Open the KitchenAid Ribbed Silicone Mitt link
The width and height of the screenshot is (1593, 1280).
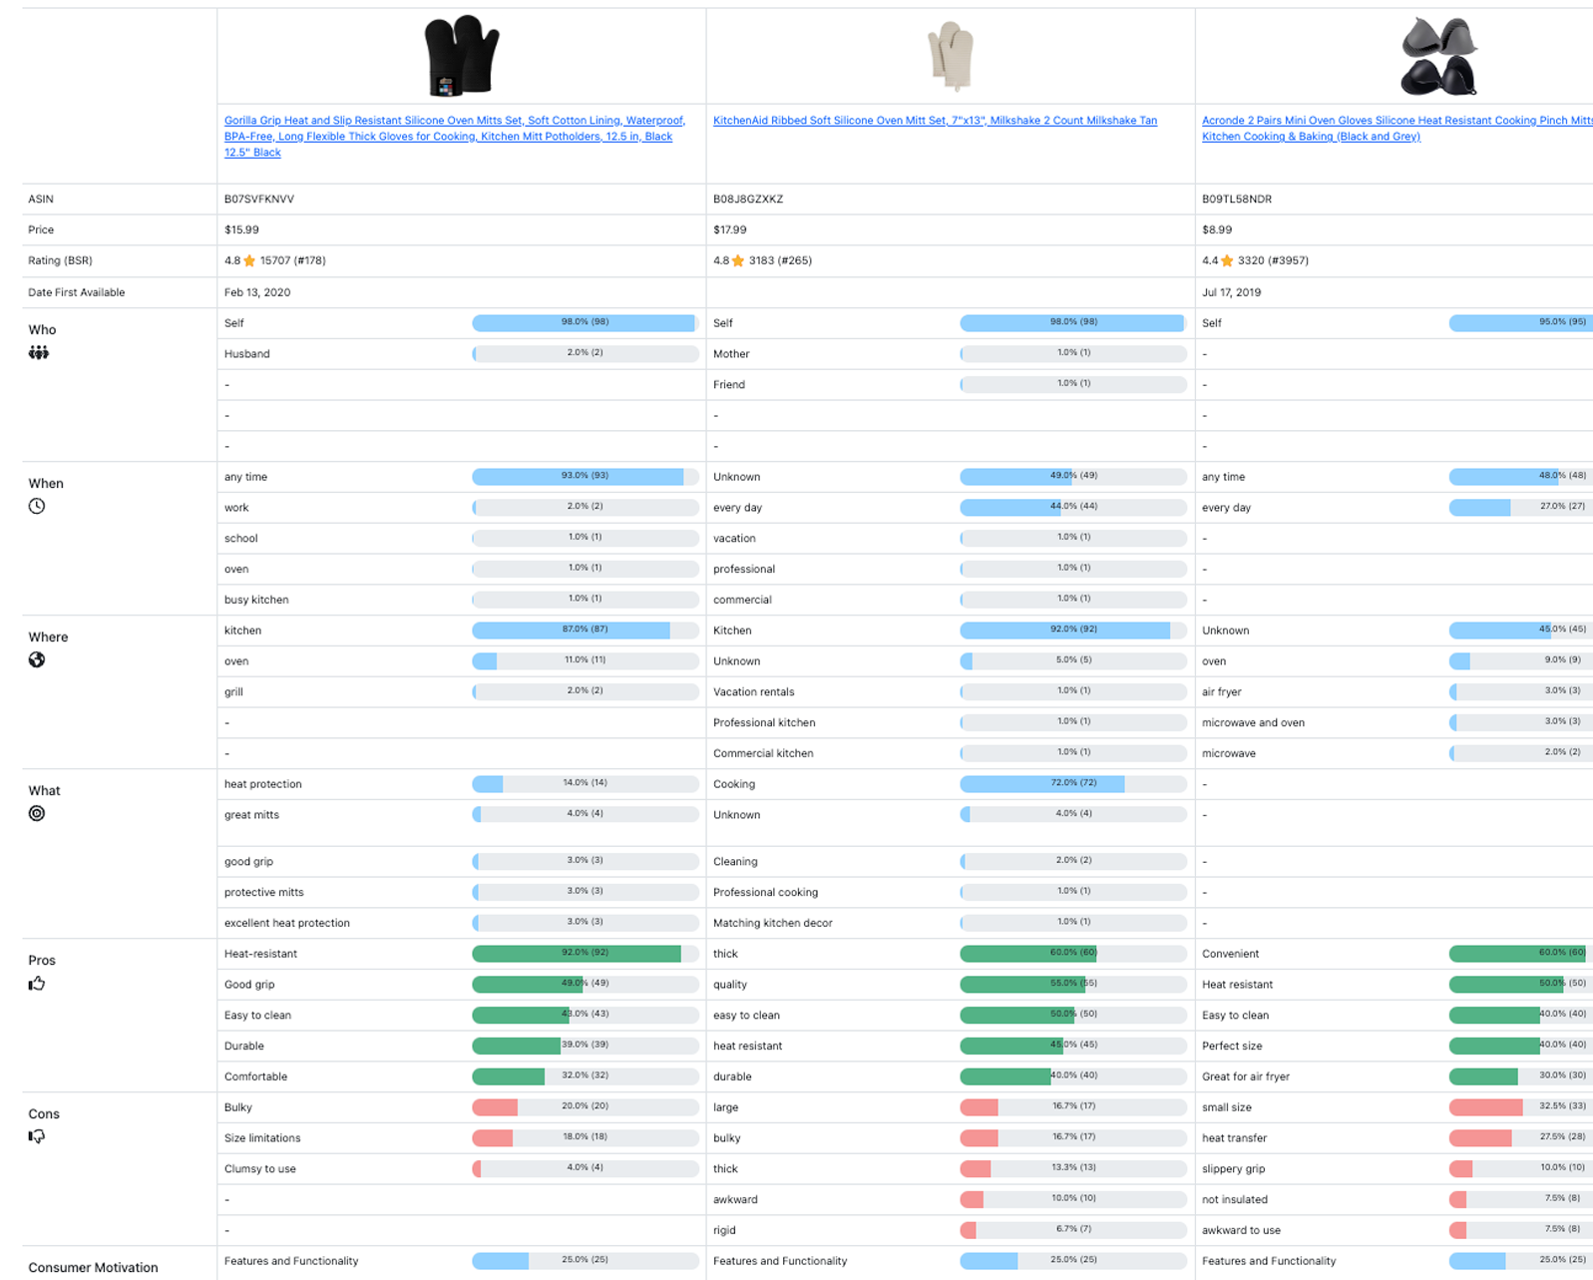click(935, 121)
